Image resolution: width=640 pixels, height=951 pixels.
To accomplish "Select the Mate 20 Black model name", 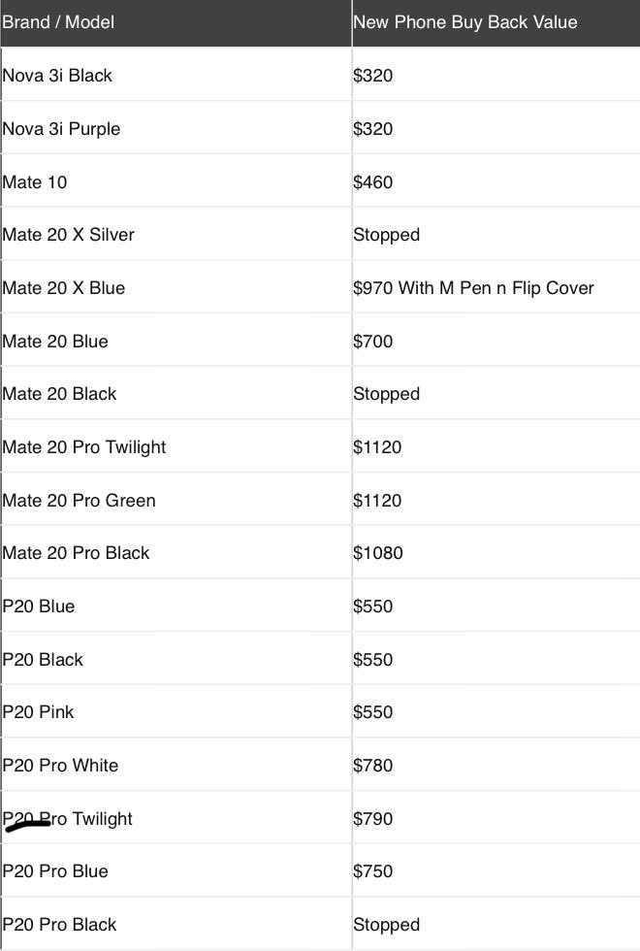I will [x=59, y=394].
